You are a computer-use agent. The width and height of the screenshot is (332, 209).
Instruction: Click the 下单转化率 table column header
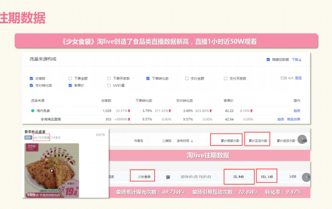point(144,100)
